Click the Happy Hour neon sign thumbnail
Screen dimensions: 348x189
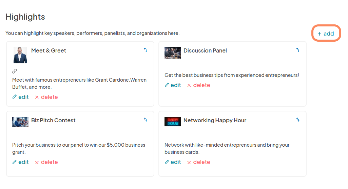[172, 122]
